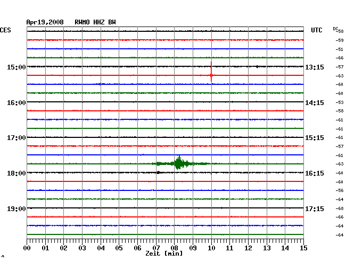Click the DC offset value "-51"

point(340,49)
